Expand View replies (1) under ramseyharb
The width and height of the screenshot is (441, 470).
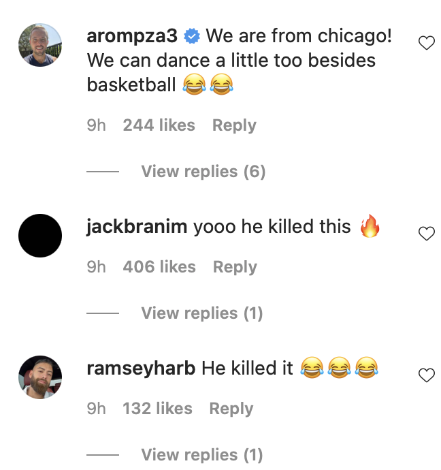coord(202,455)
